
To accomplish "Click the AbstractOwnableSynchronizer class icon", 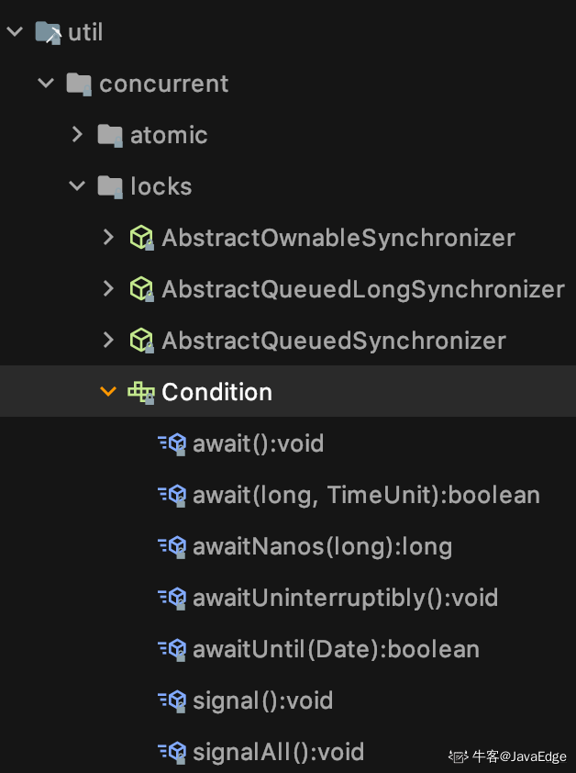I will (142, 237).
